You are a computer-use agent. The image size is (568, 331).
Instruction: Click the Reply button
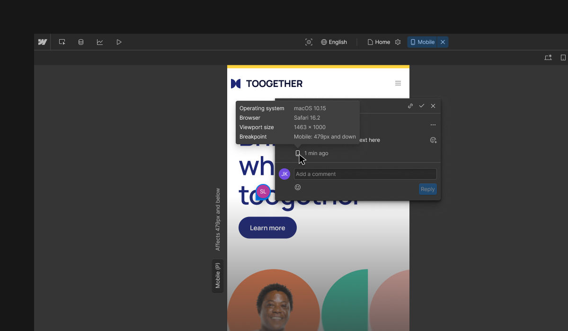pyautogui.click(x=427, y=189)
